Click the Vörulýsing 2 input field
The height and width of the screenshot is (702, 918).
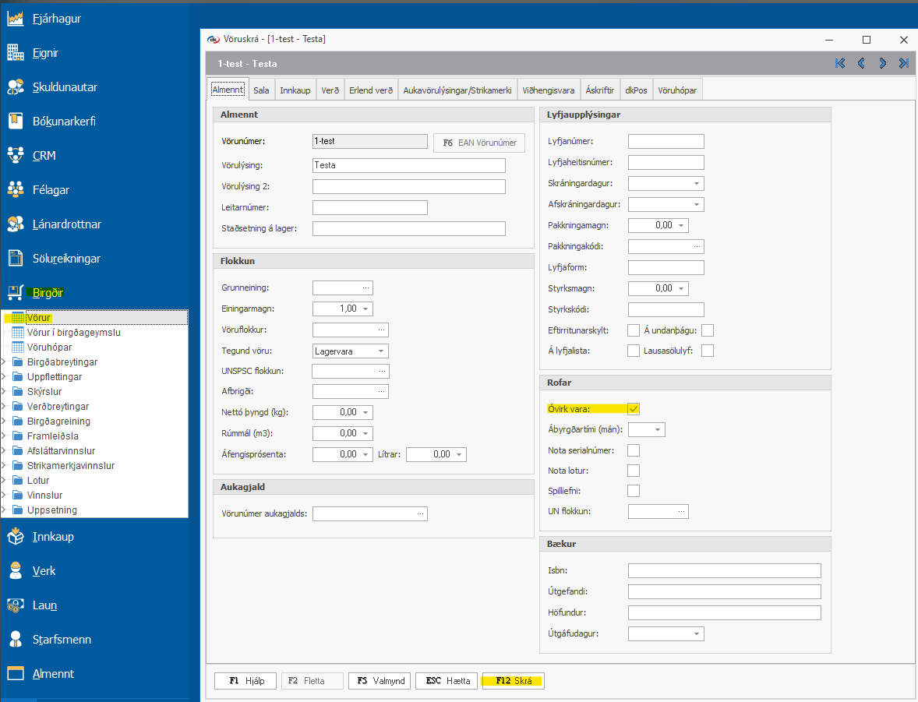(x=408, y=187)
